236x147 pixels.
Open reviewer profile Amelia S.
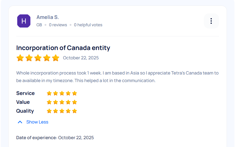tap(48, 17)
